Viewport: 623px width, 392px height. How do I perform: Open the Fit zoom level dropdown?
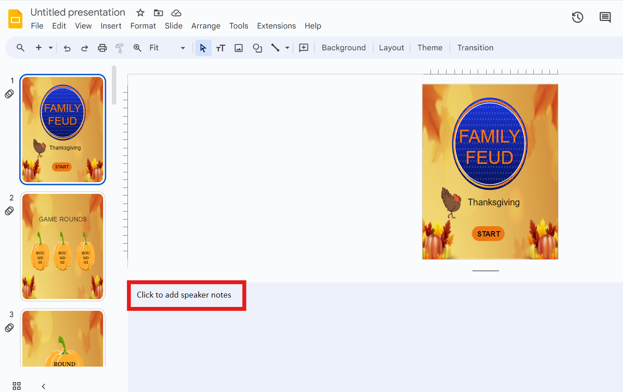pos(167,48)
